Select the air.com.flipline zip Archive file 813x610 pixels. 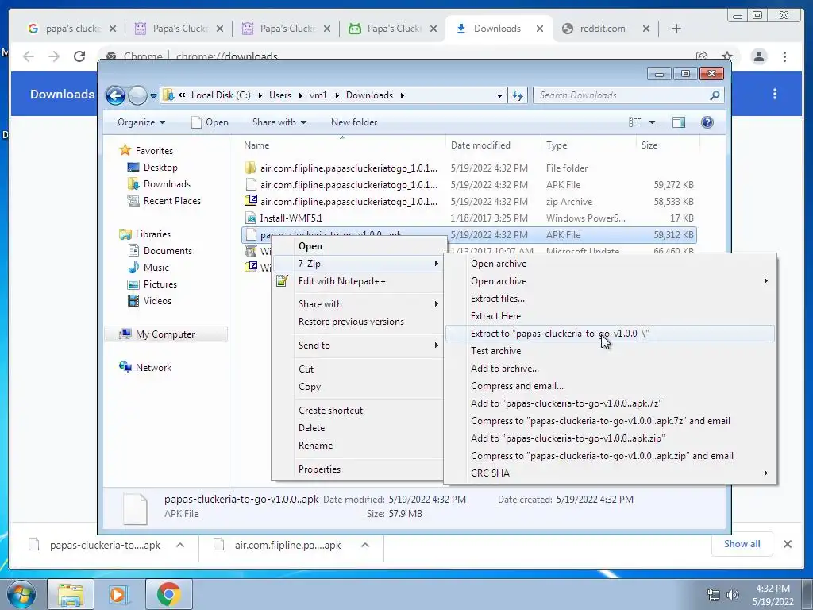click(x=468, y=201)
